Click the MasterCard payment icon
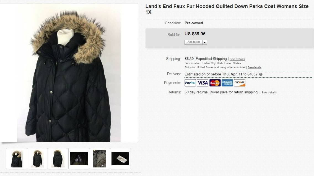This screenshot has width=314, height=176. (x=215, y=83)
